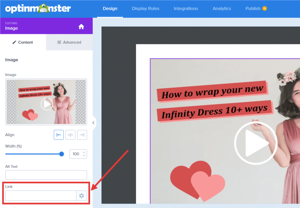Screen dimensions: 300x208
Task: Toggle left image alignment
Action: pos(59,135)
